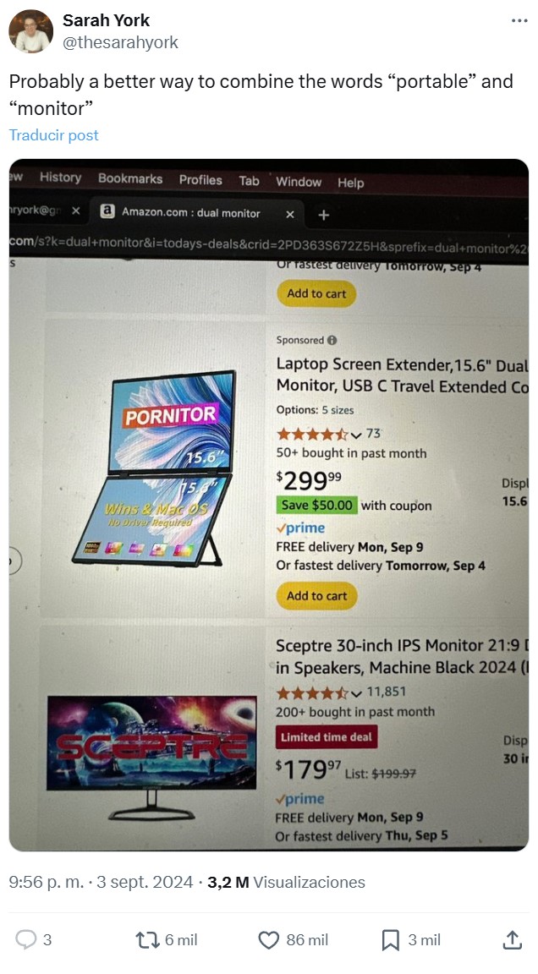
Task: Click the Traducir post link
Action: tap(53, 134)
